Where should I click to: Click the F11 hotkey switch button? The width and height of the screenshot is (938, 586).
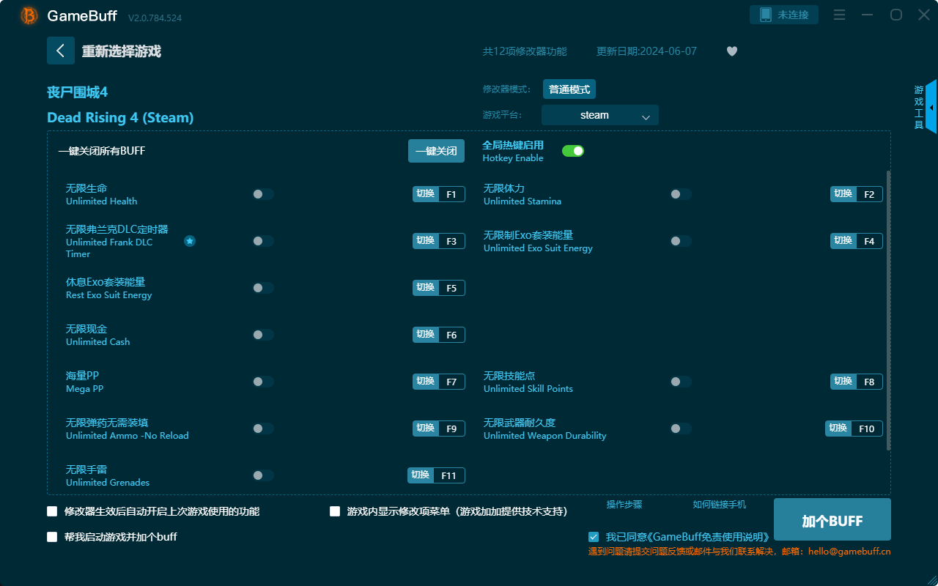pyautogui.click(x=436, y=475)
